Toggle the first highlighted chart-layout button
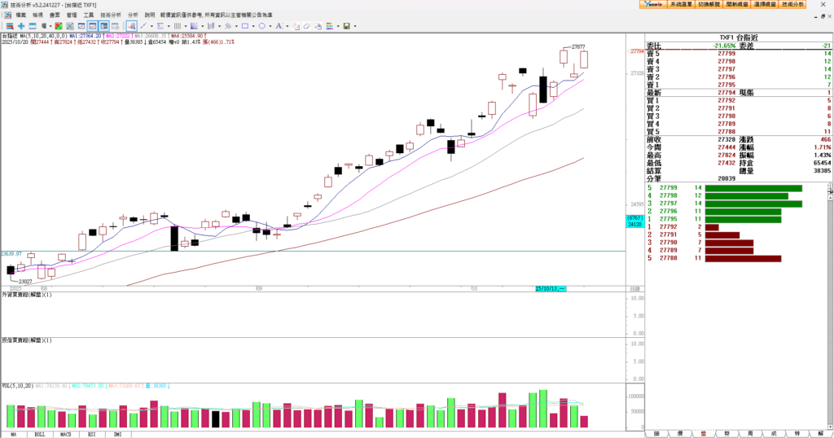This screenshot has width=834, height=438. tap(92, 26)
